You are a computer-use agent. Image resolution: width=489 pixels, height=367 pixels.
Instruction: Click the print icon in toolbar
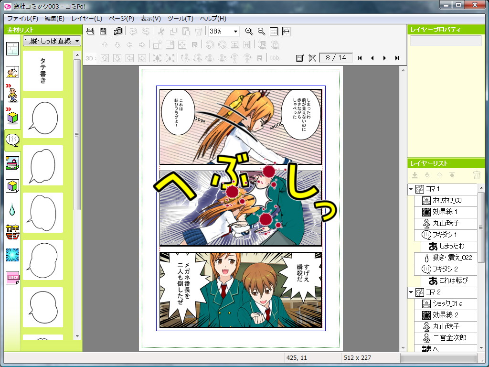(x=90, y=31)
